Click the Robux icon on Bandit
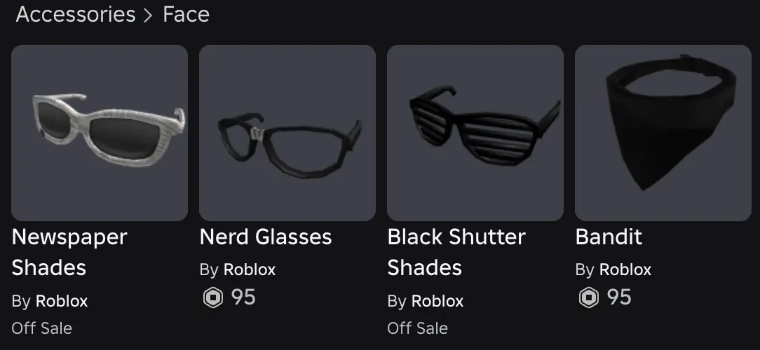 point(588,298)
